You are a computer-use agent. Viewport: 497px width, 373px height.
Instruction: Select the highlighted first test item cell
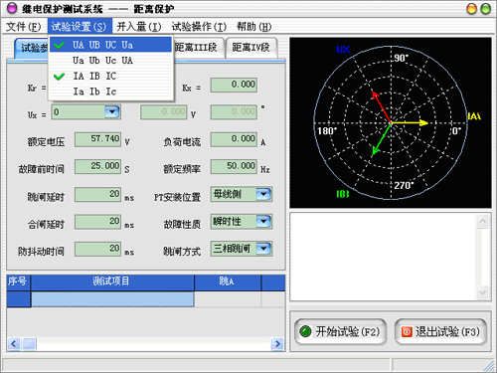click(112, 299)
